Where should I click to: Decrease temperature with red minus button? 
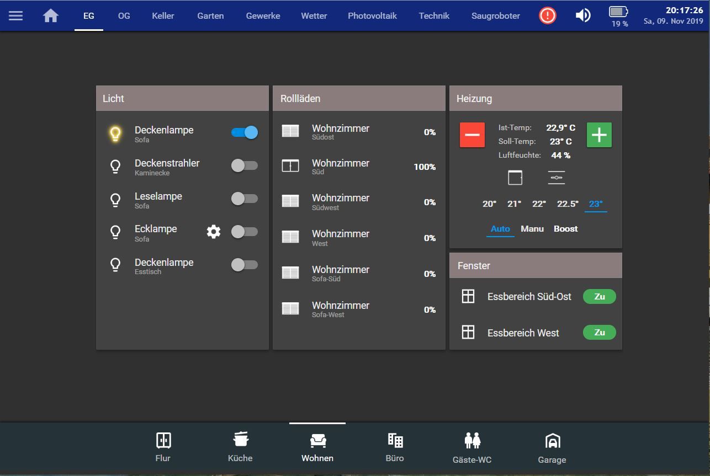click(x=473, y=135)
